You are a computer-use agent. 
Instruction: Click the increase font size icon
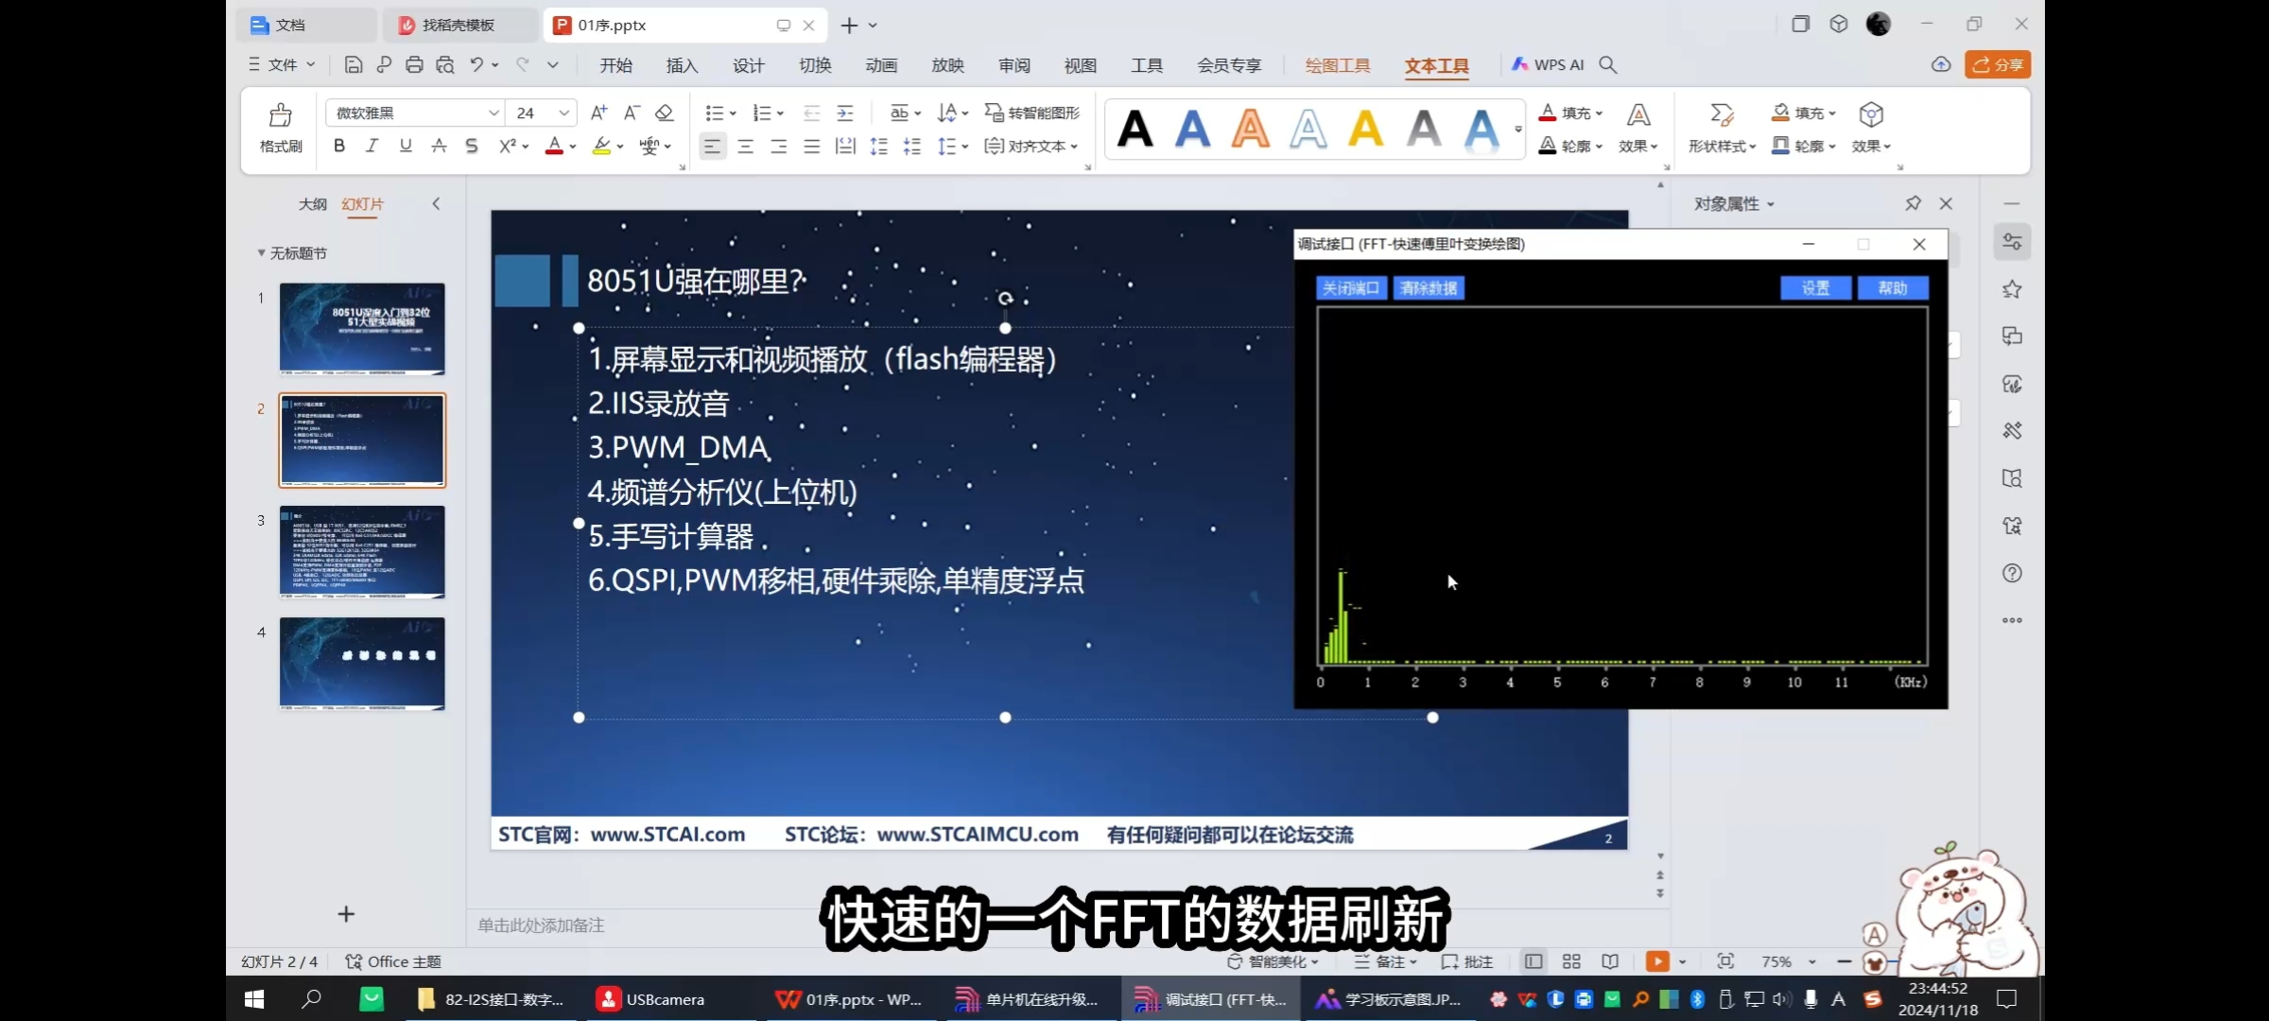[598, 112]
